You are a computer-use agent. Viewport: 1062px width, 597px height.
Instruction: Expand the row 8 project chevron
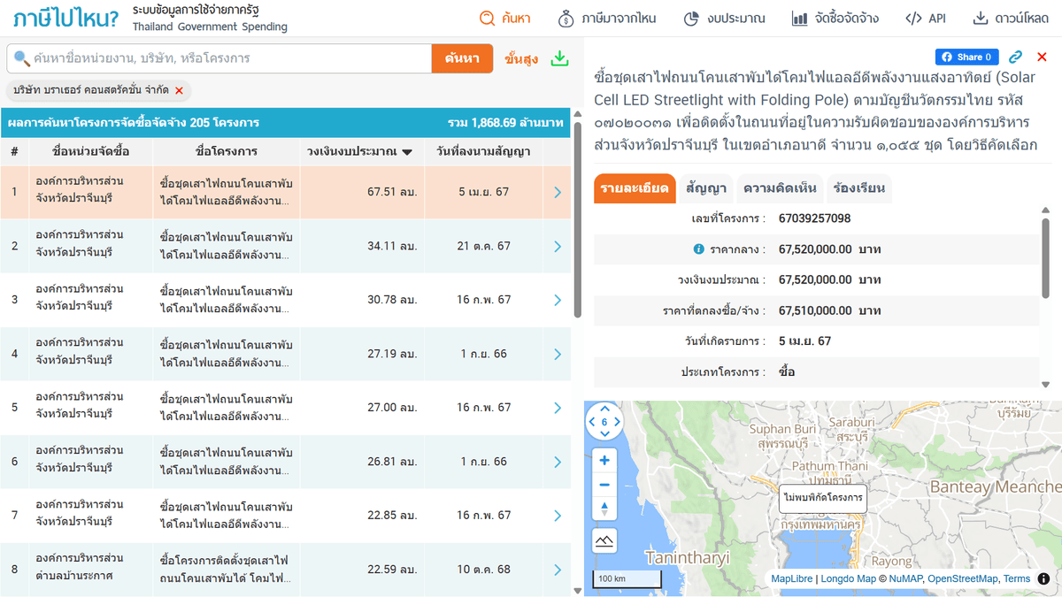pos(557,570)
